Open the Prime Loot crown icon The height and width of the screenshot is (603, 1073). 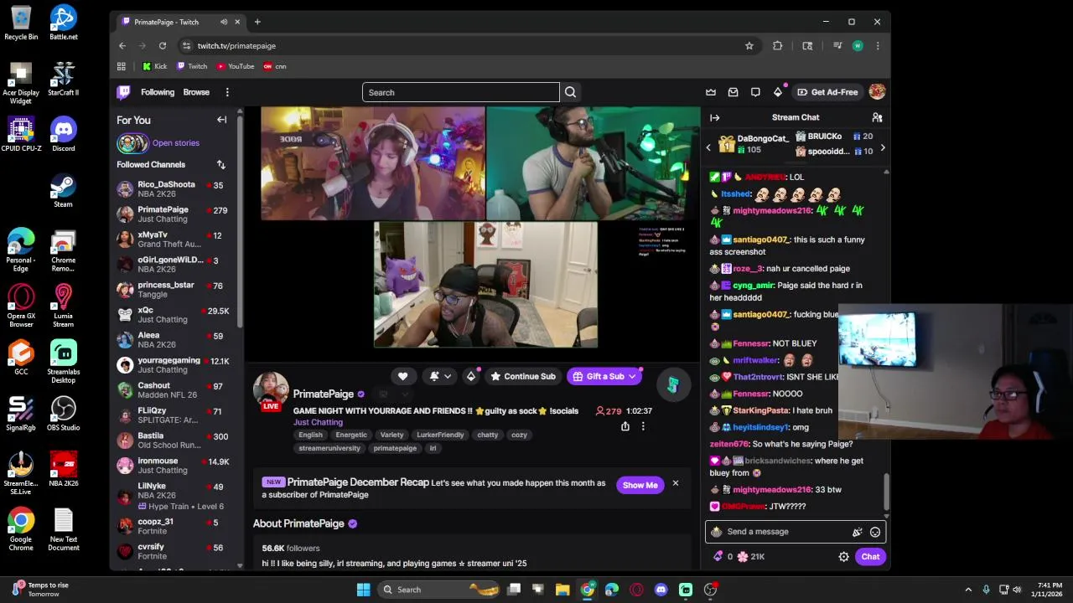pyautogui.click(x=711, y=92)
